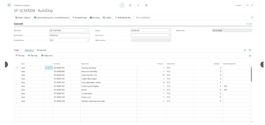Open the Komponent lines menu
The width and height of the screenshot is (265, 125).
click(x=42, y=50)
